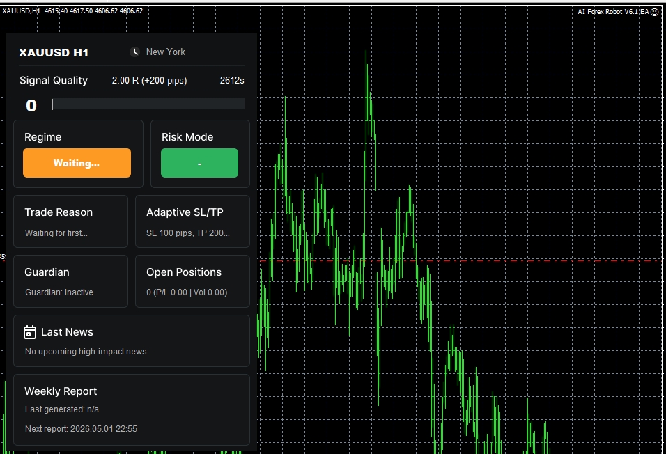
Task: Click the 'Waiting for first...' text
Action: click(x=56, y=233)
